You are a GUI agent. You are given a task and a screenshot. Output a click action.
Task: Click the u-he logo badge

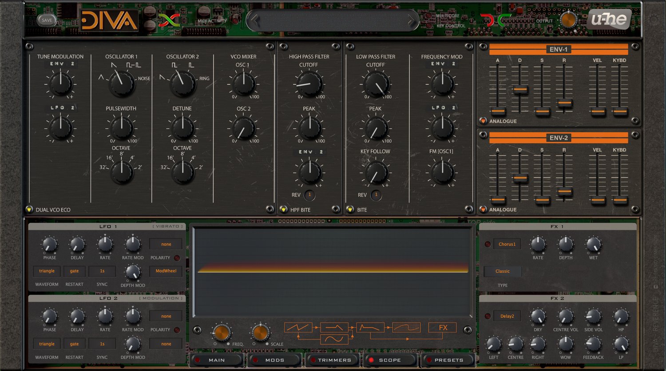609,19
